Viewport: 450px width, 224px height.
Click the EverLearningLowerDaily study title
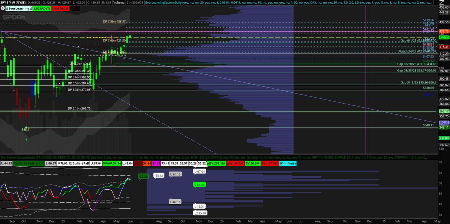(x=19, y=157)
